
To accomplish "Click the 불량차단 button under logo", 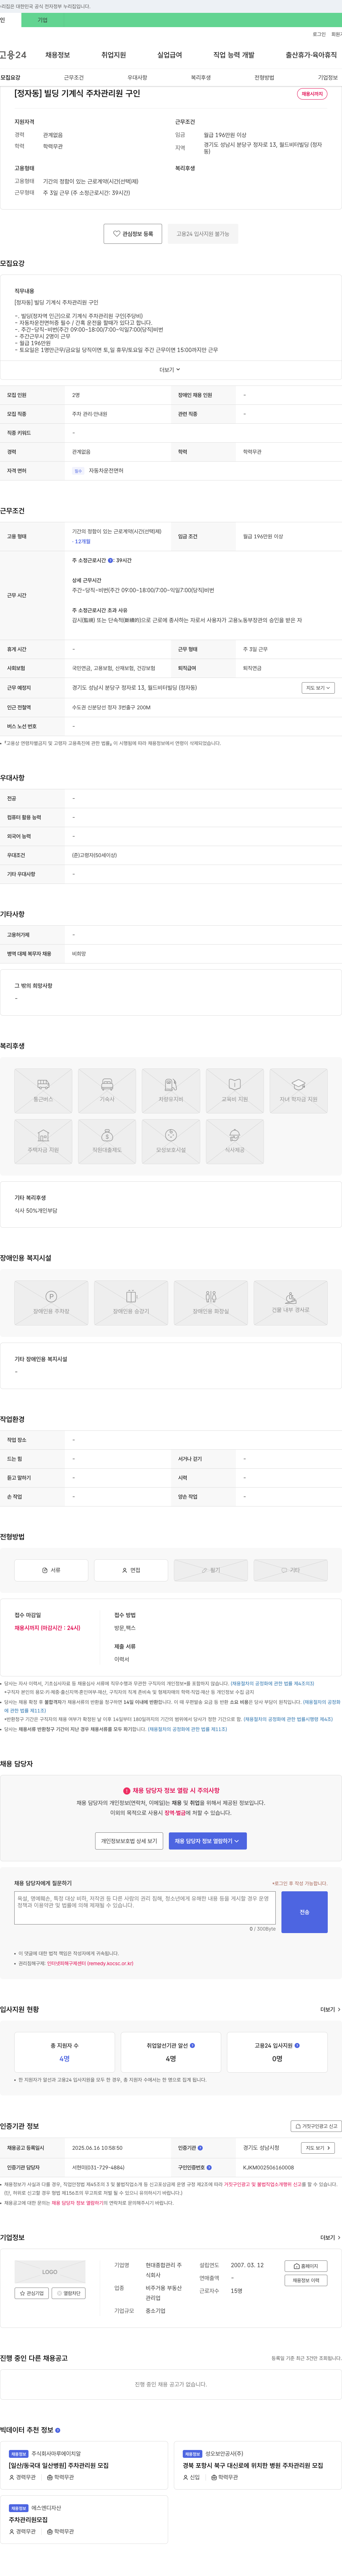I will click(69, 2293).
